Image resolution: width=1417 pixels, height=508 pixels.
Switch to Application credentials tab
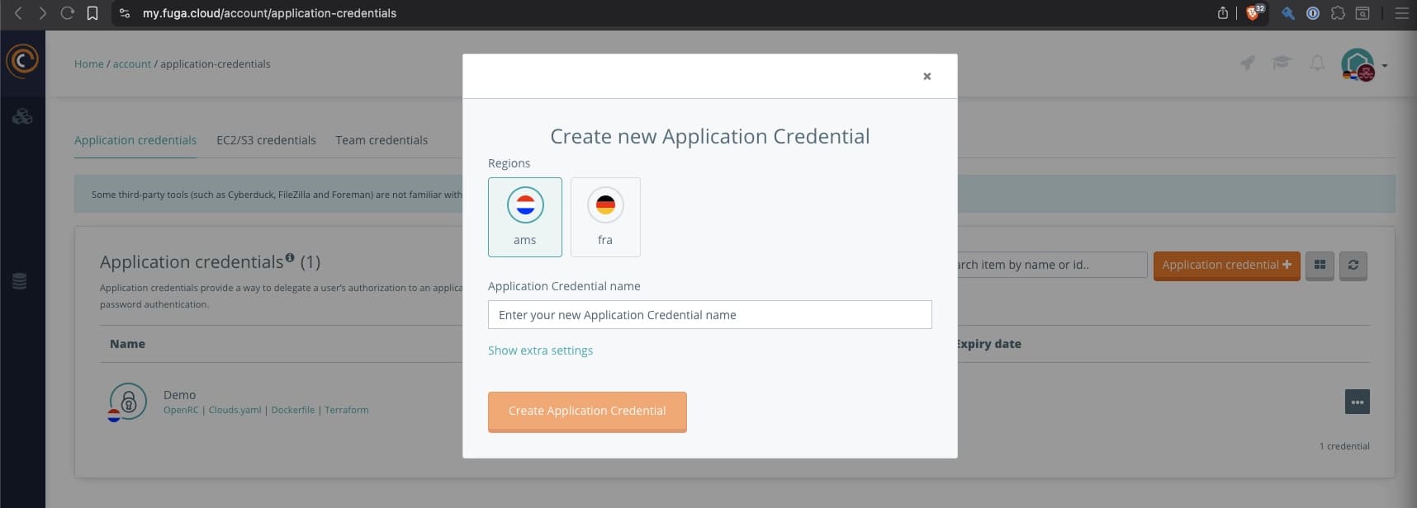(135, 140)
